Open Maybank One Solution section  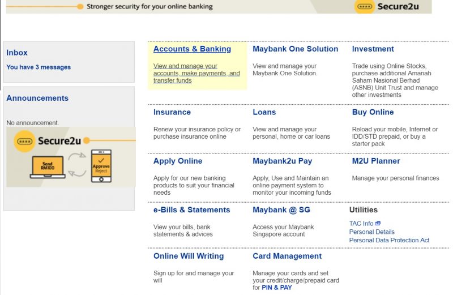coord(295,49)
